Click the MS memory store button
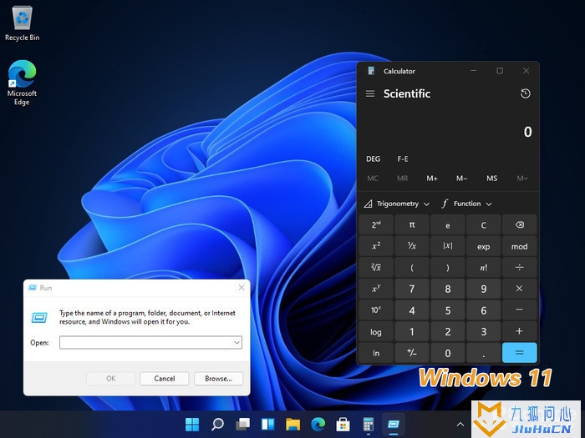Image resolution: width=585 pixels, height=438 pixels. tap(491, 179)
